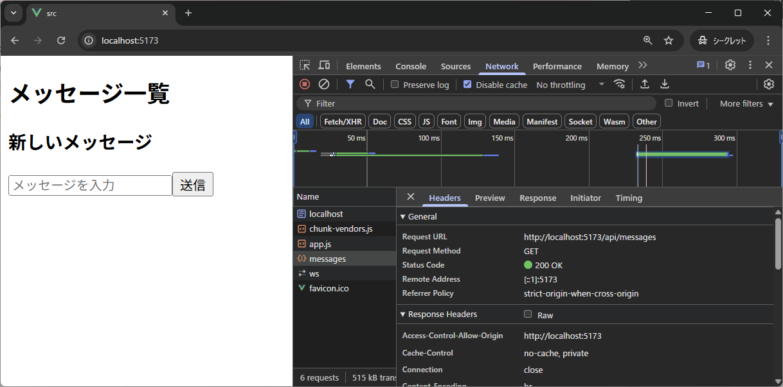Viewport: 783px width, 387px height.
Task: Switch to the Elements tab
Action: point(363,66)
